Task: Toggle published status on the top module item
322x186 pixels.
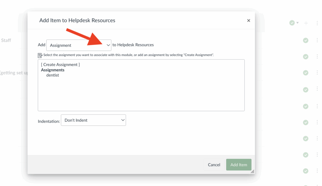Action: pyautogui.click(x=305, y=40)
